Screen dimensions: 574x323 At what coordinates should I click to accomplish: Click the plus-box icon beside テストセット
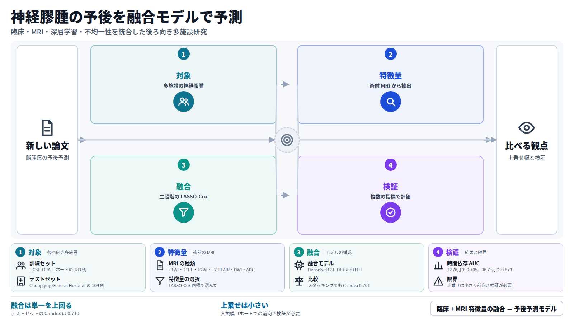(x=21, y=281)
